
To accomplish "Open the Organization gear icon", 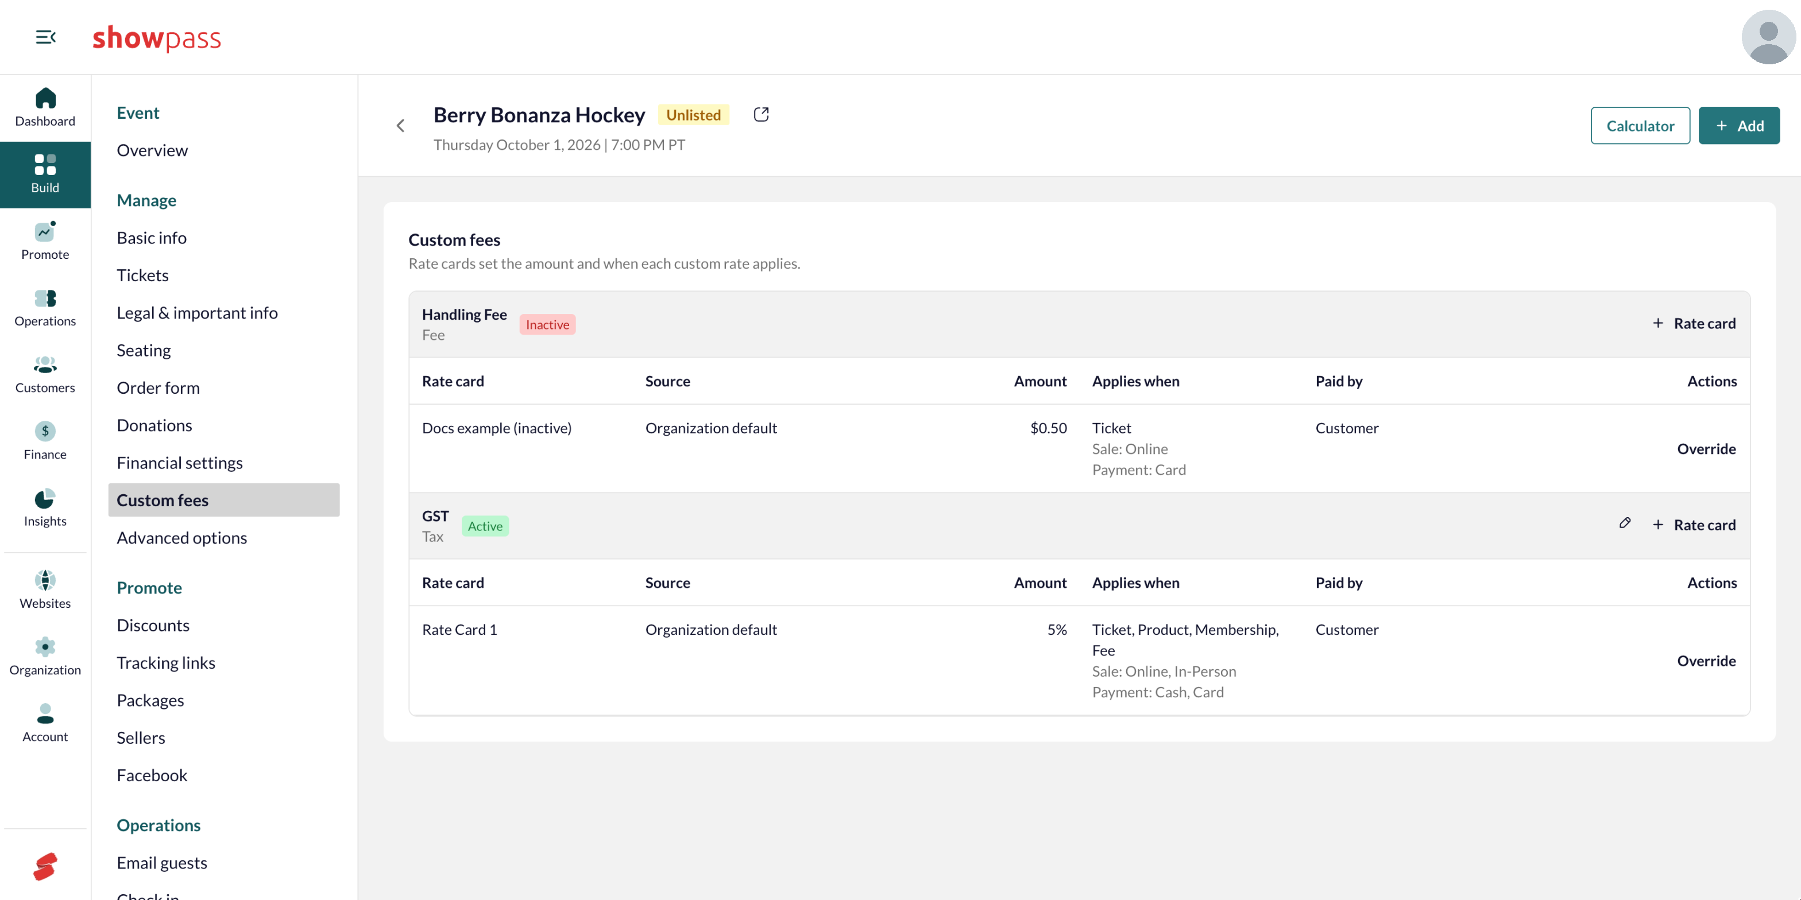I will (45, 647).
